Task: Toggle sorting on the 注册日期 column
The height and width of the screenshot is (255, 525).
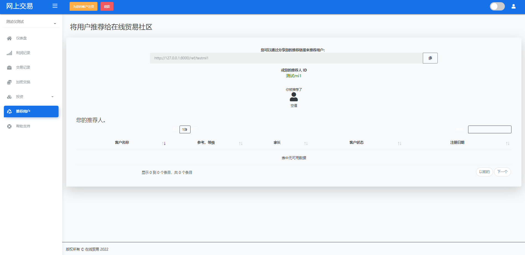Action: 507,143
